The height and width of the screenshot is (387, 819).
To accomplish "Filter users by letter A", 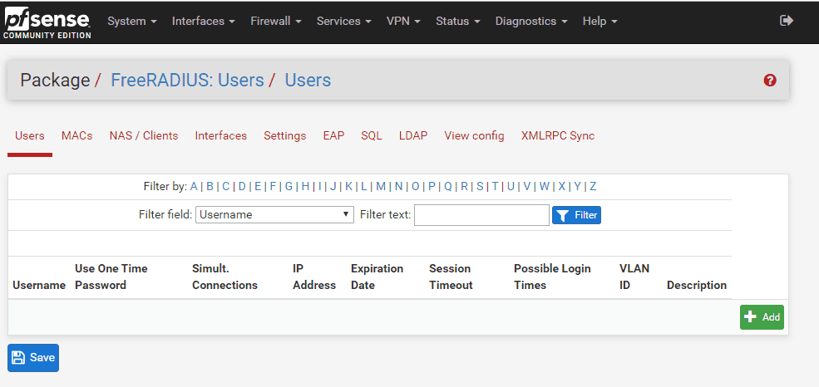I will [194, 186].
